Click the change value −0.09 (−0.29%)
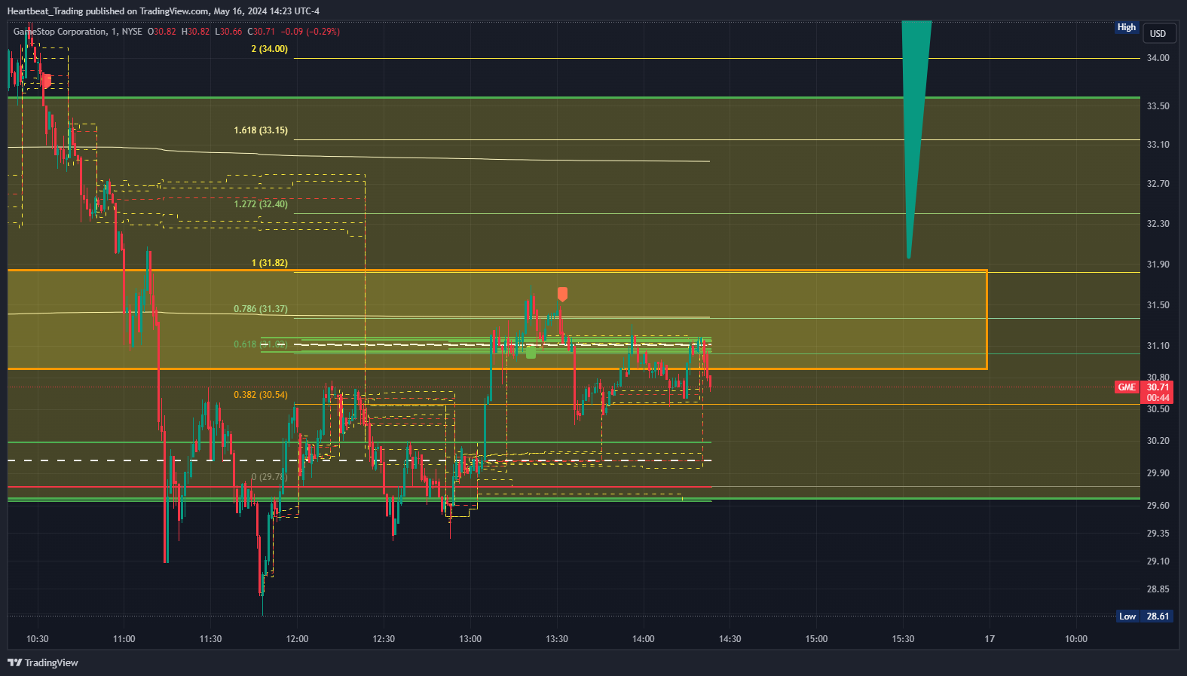Image resolution: width=1187 pixels, height=676 pixels. (x=311, y=32)
